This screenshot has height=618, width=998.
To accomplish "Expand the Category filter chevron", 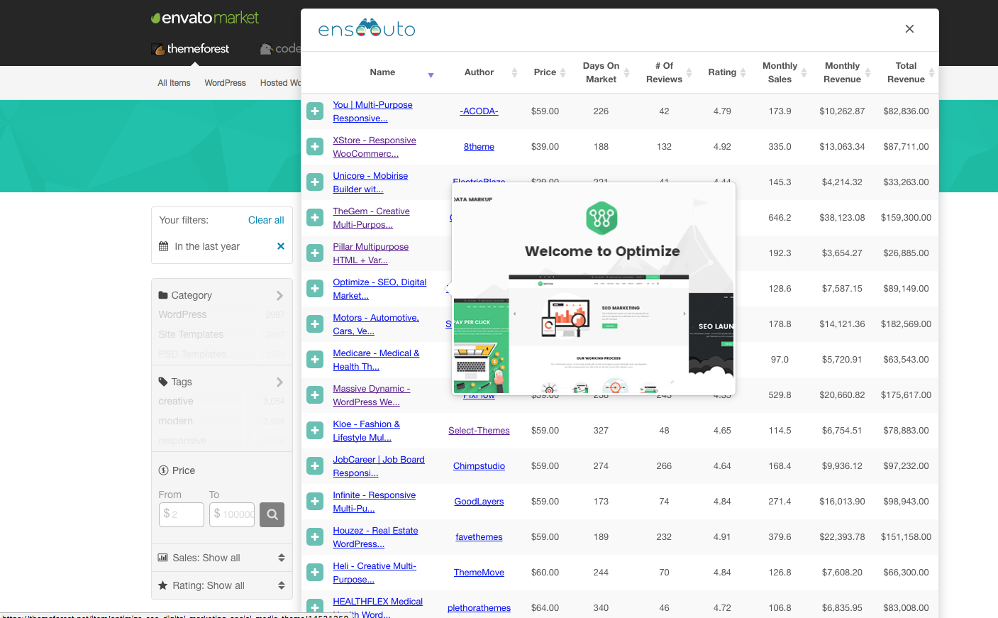I will [x=279, y=295].
